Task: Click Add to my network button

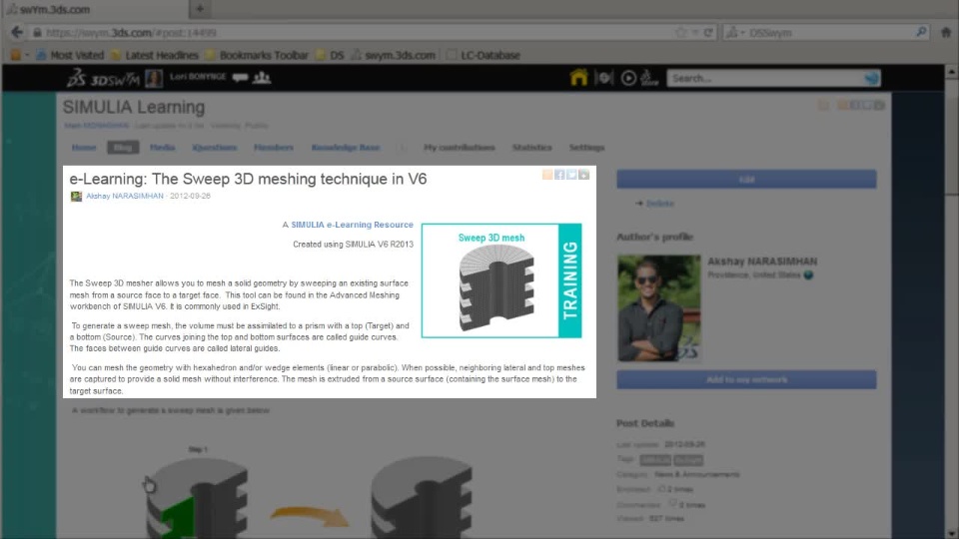Action: [746, 379]
